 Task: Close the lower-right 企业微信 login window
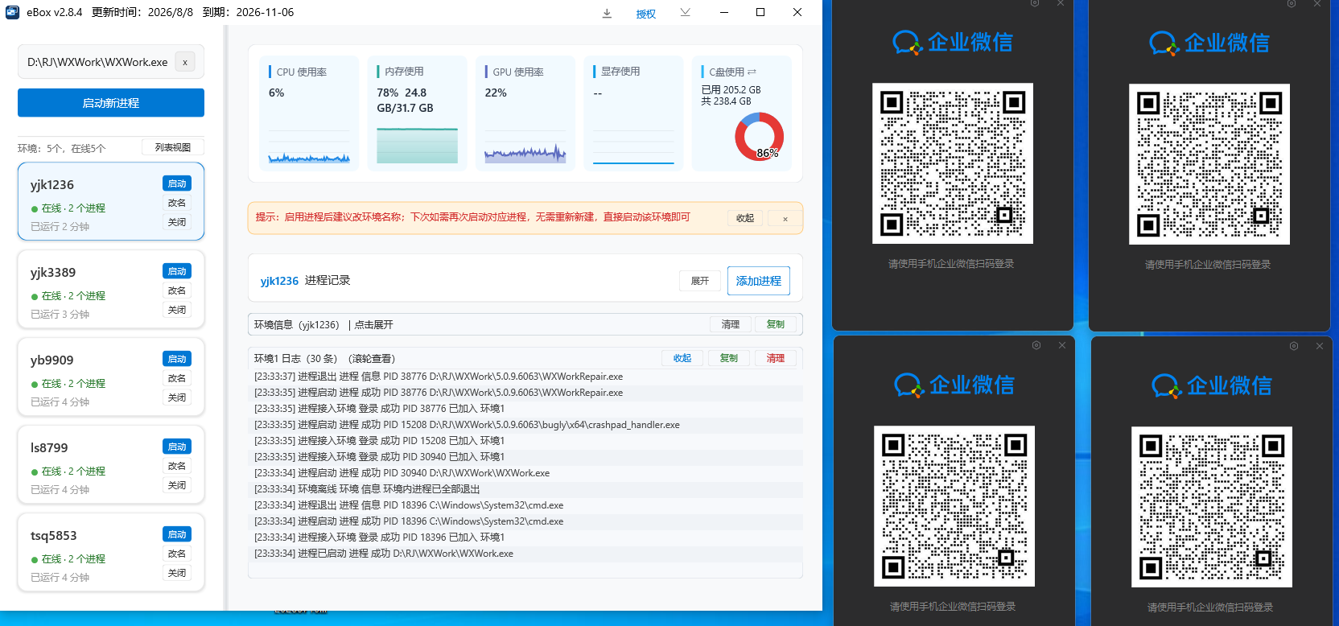pos(1320,346)
